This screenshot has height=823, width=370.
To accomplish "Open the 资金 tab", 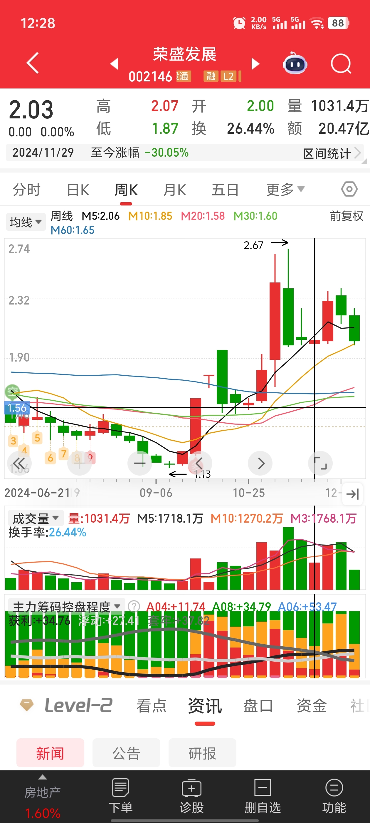I will 312,706.
